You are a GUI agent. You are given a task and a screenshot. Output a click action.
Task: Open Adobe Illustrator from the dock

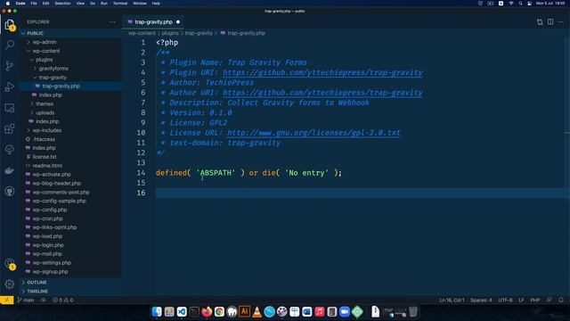(244, 312)
